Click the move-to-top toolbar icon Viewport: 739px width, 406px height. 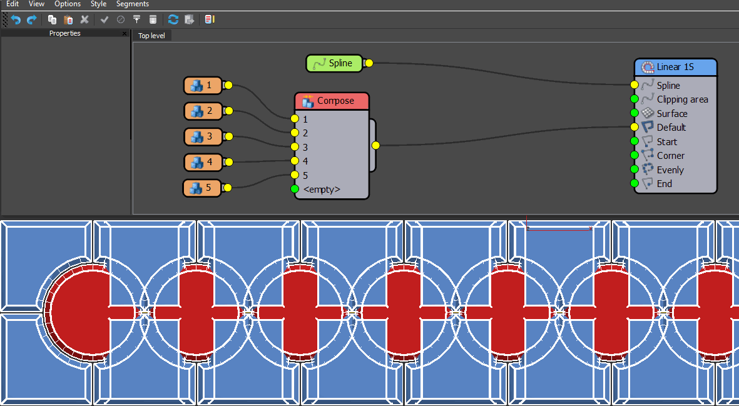136,20
